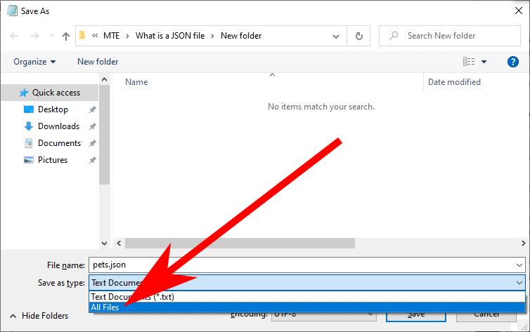
Task: Click the navigation pane vertical scrollbar thumb
Action: (x=105, y=135)
